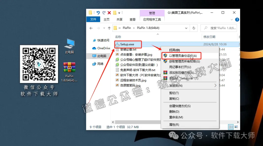Open the 应用程序工具 ribbon tab
This screenshot has width=263, height=146.
[152, 19]
